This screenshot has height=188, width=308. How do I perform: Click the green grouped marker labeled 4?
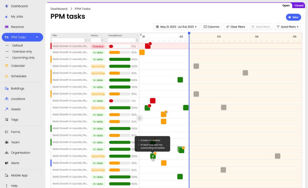(153, 156)
